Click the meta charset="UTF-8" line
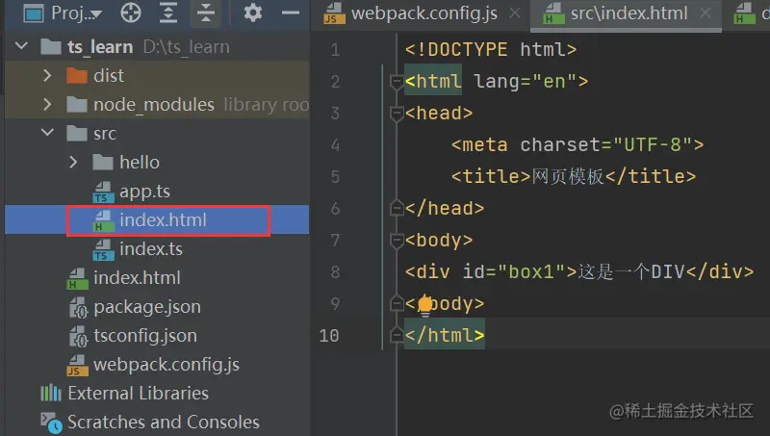The height and width of the screenshot is (436, 770). [577, 144]
